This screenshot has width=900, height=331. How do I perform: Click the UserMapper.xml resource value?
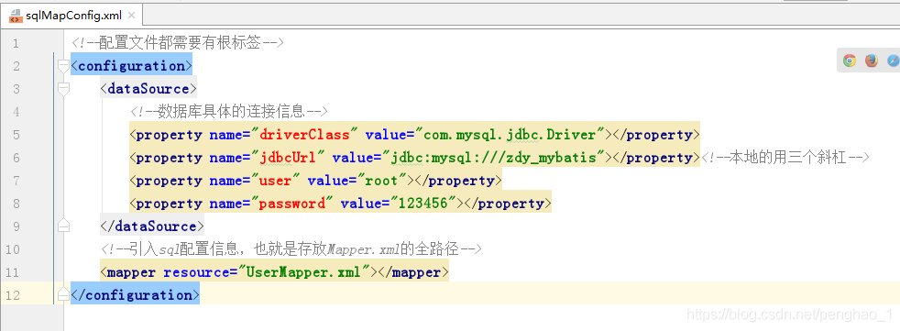(x=303, y=271)
